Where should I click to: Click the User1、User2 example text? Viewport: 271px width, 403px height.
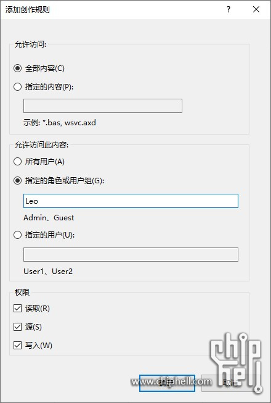click(48, 272)
